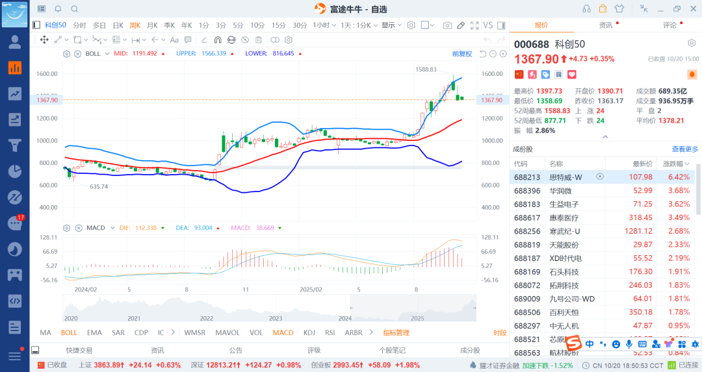The width and height of the screenshot is (702, 372).
Task: Expand the BOLL indicator dropdown
Action: click(x=107, y=54)
